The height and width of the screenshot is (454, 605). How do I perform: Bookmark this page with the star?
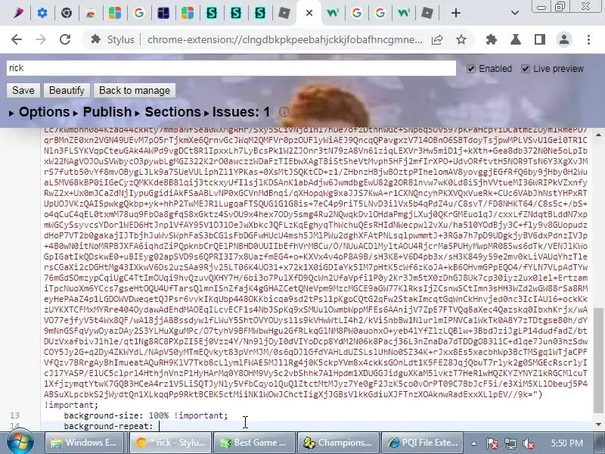click(x=461, y=39)
